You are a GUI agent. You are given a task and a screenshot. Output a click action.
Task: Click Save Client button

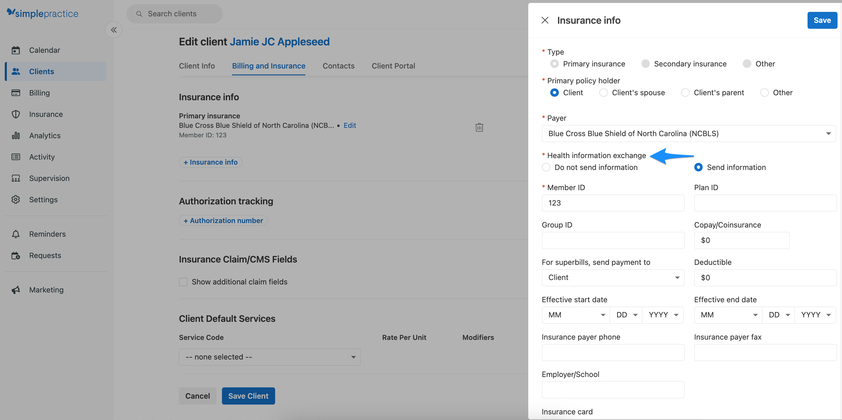pyautogui.click(x=248, y=396)
